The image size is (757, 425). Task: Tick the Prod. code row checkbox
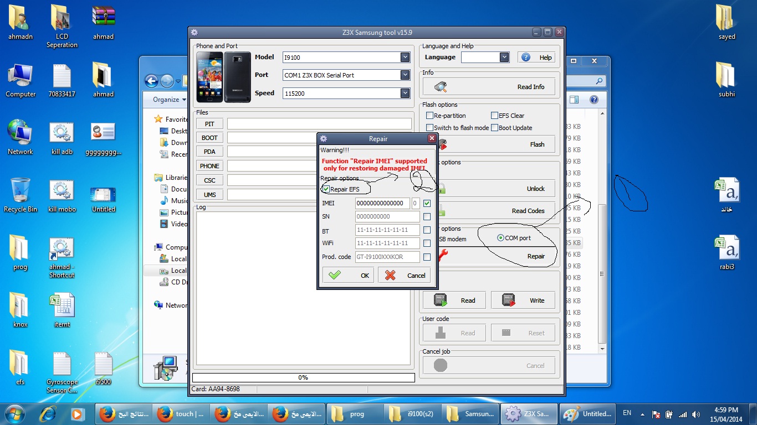[427, 257]
